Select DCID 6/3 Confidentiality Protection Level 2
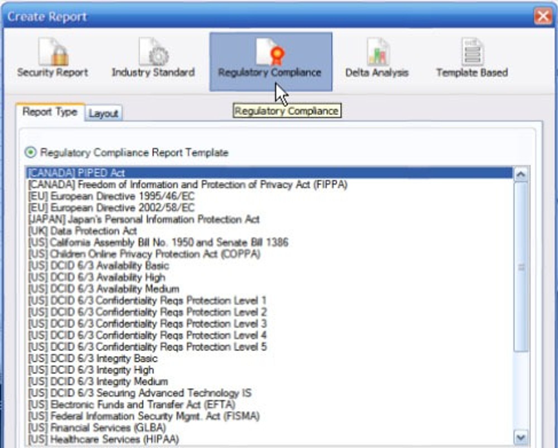 click(x=270, y=312)
